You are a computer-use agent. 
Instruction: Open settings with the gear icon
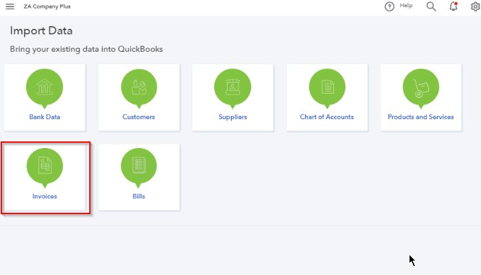(x=475, y=7)
